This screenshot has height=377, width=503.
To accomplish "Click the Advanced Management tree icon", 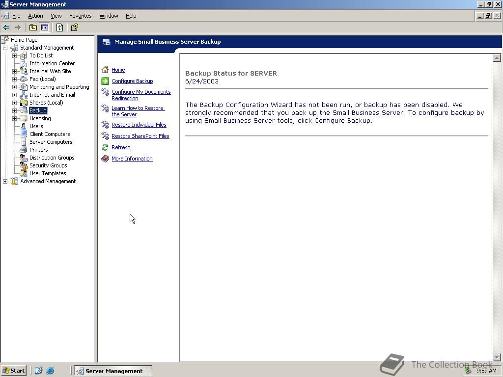I will click(14, 181).
